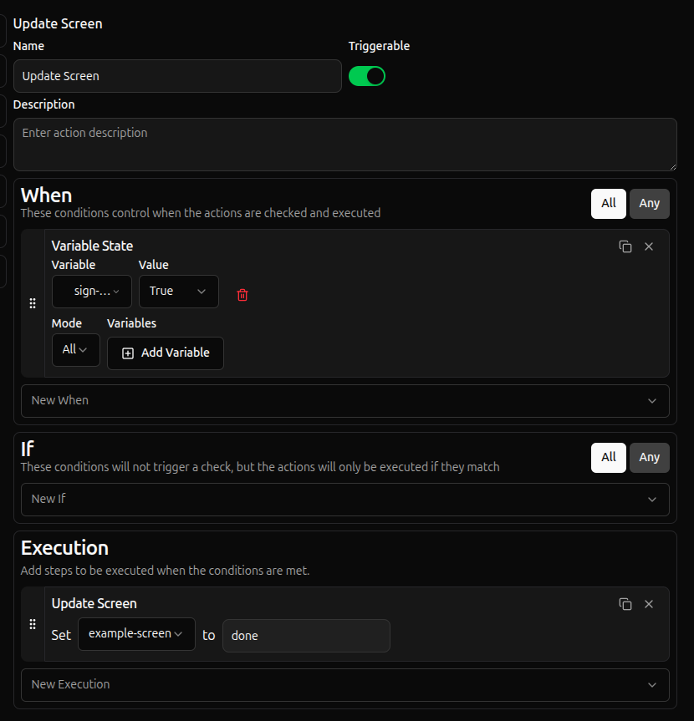Viewport: 694px width, 721px height.
Task: Grab the drag handle of Variable State
Action: point(33,303)
